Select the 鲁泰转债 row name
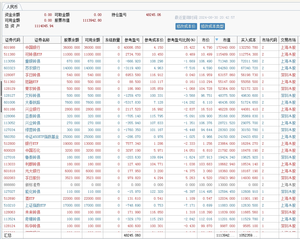Screen dimensions: 300x239 click(33, 158)
